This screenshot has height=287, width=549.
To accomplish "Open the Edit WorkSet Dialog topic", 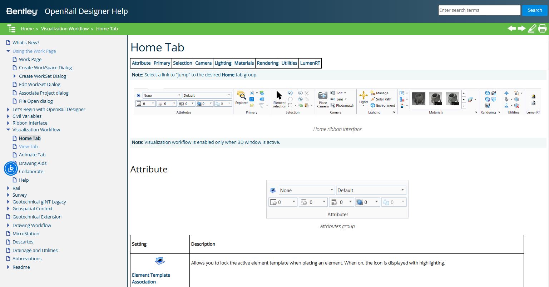I will (x=40, y=84).
